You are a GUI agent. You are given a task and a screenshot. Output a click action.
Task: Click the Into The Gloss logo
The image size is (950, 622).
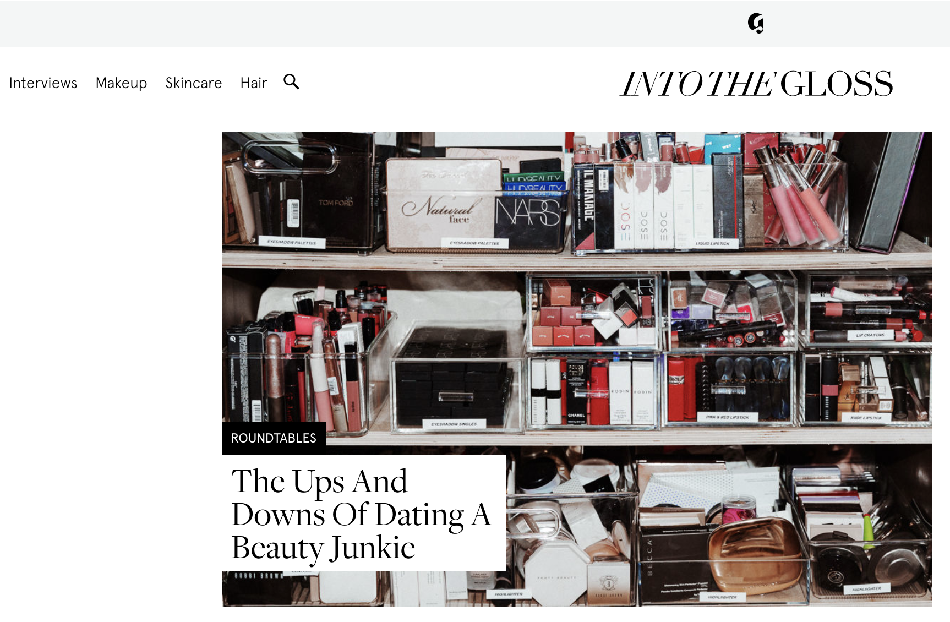point(756,84)
